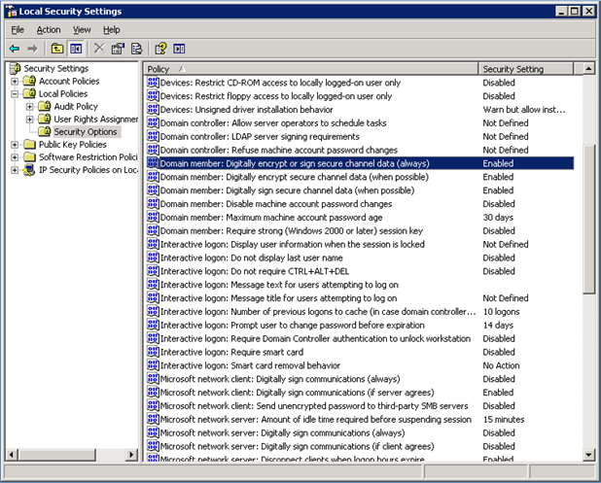Click the Help question mark toolbar icon

160,49
